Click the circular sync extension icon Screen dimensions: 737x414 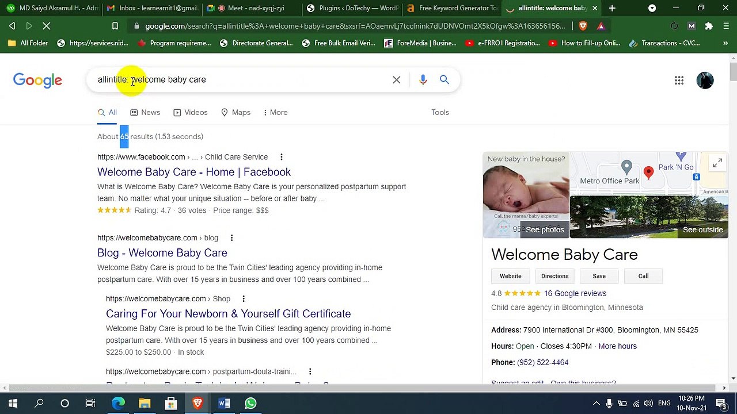(x=674, y=26)
